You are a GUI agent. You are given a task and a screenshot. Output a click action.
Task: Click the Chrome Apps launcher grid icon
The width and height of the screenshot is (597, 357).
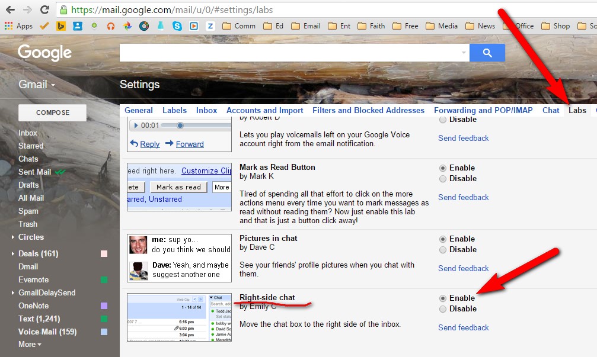pyautogui.click(x=7, y=25)
